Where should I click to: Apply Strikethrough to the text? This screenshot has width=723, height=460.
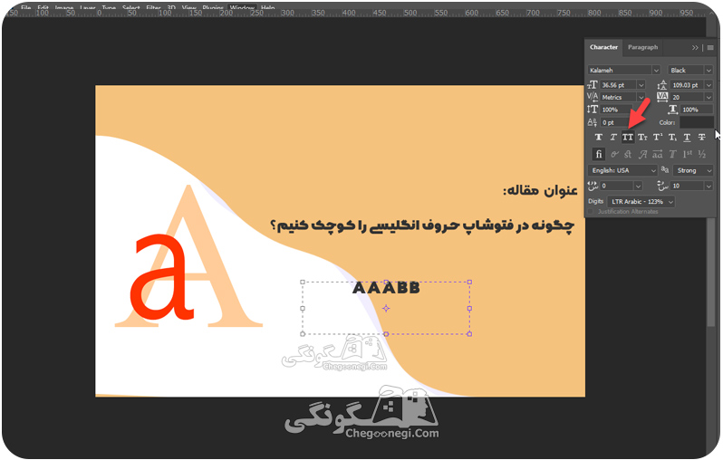click(x=702, y=138)
